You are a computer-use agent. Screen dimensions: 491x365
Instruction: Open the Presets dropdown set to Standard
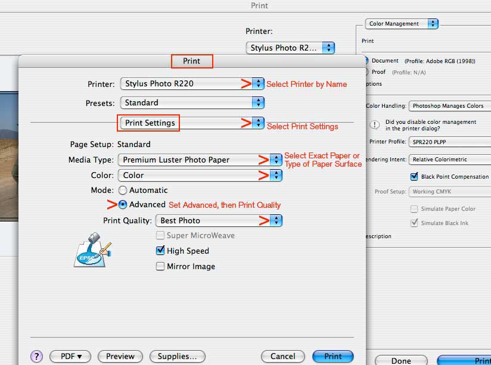192,102
